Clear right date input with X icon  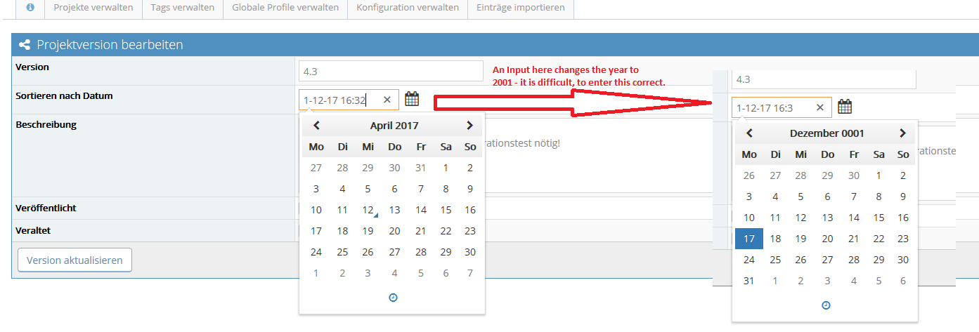pyautogui.click(x=819, y=107)
